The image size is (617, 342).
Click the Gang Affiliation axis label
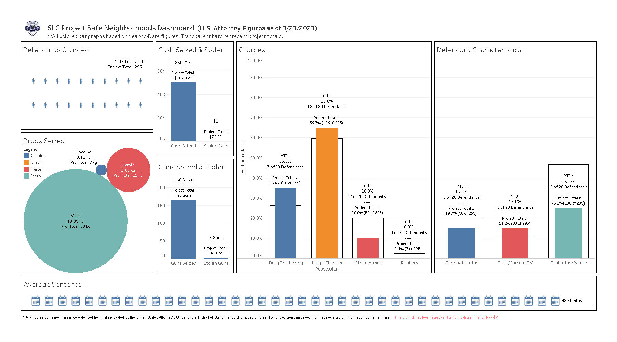(x=462, y=263)
